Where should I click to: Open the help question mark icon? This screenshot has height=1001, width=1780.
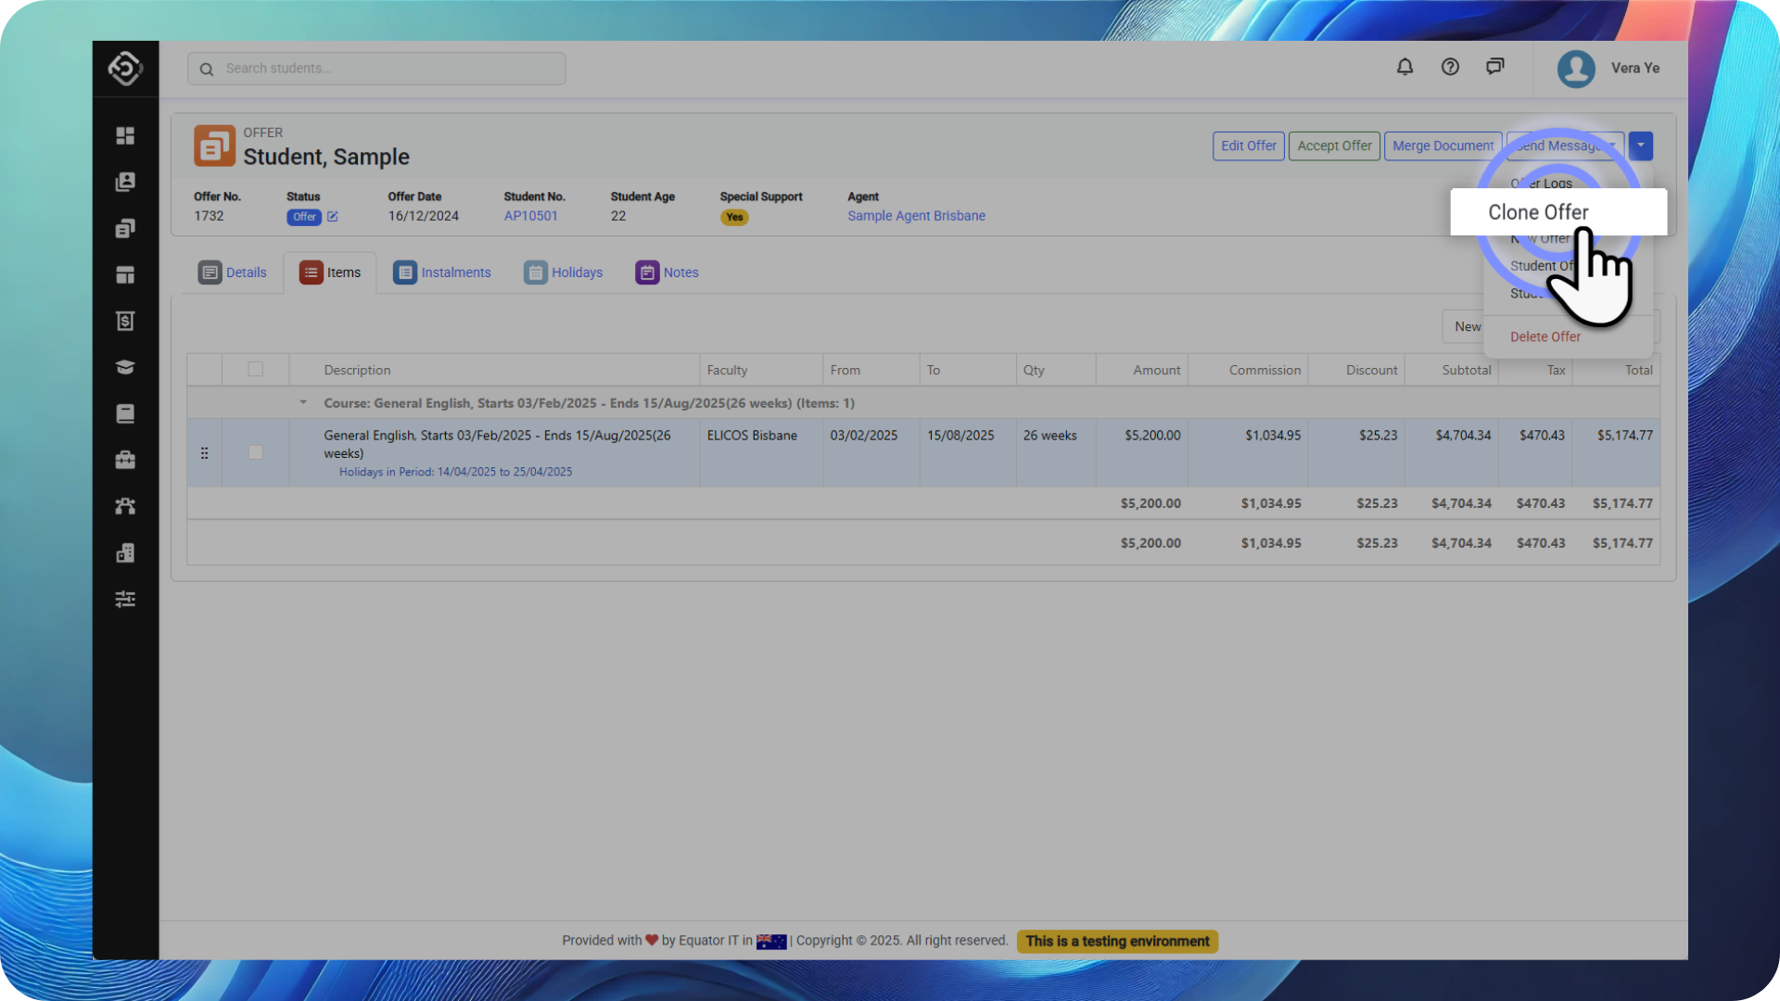(1450, 67)
